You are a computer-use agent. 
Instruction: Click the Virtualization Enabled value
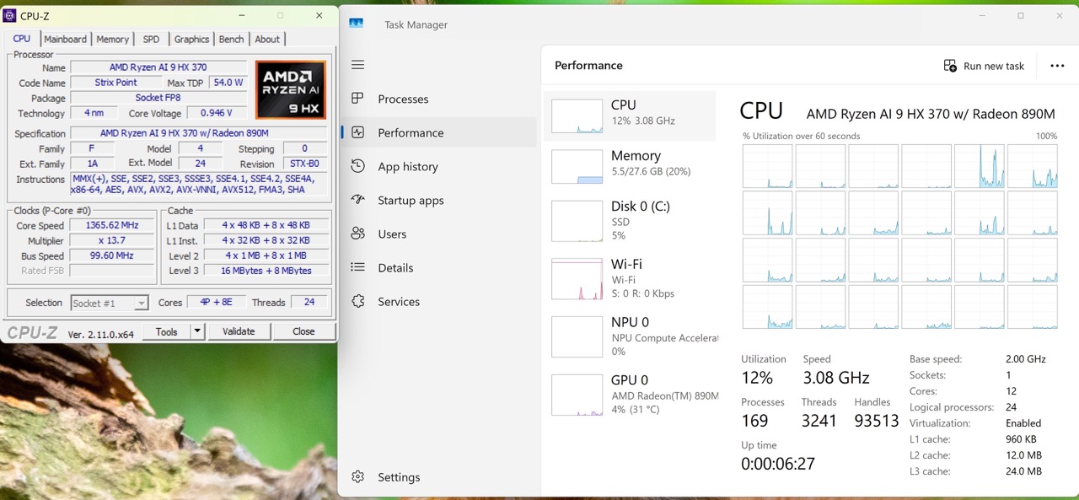coord(1023,423)
